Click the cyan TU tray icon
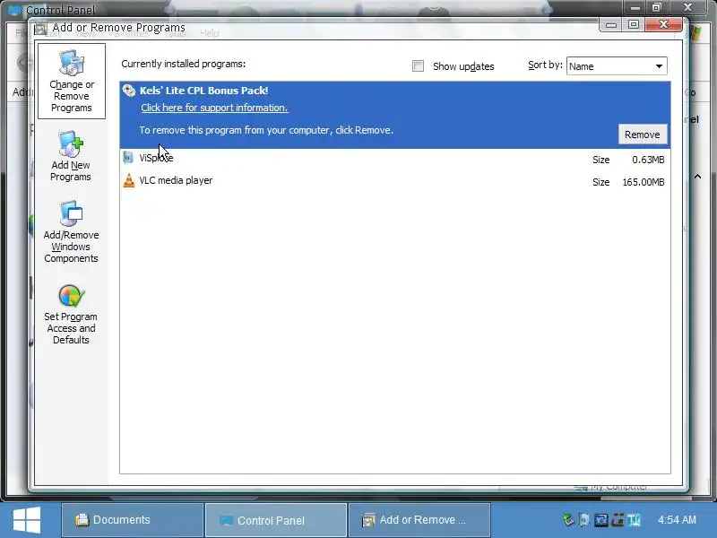Image resolution: width=717 pixels, height=538 pixels. [634, 520]
